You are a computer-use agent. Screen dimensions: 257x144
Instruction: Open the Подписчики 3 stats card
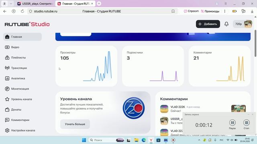pyautogui.click(x=153, y=66)
